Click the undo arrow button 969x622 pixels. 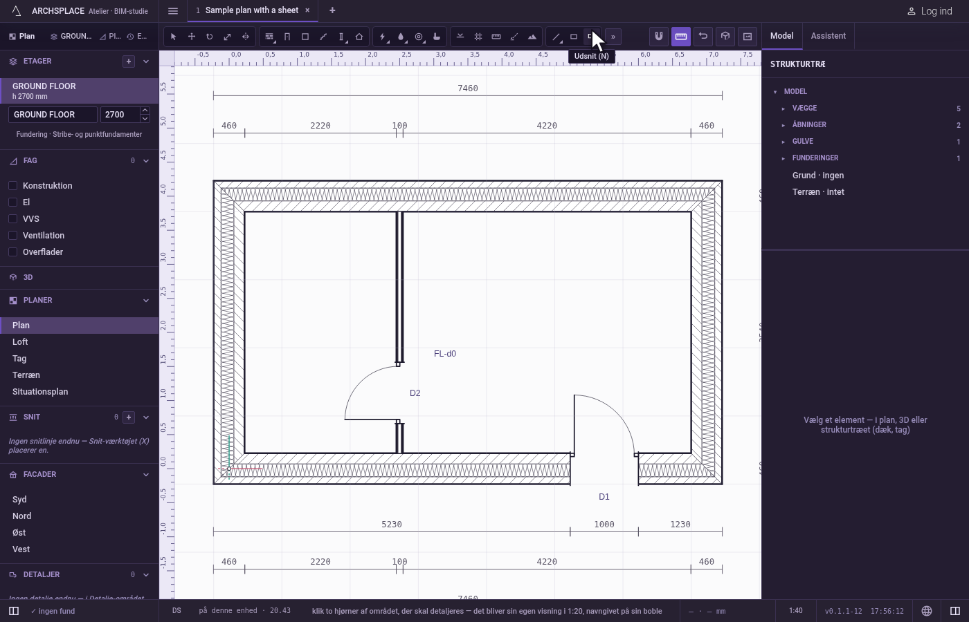click(x=703, y=36)
